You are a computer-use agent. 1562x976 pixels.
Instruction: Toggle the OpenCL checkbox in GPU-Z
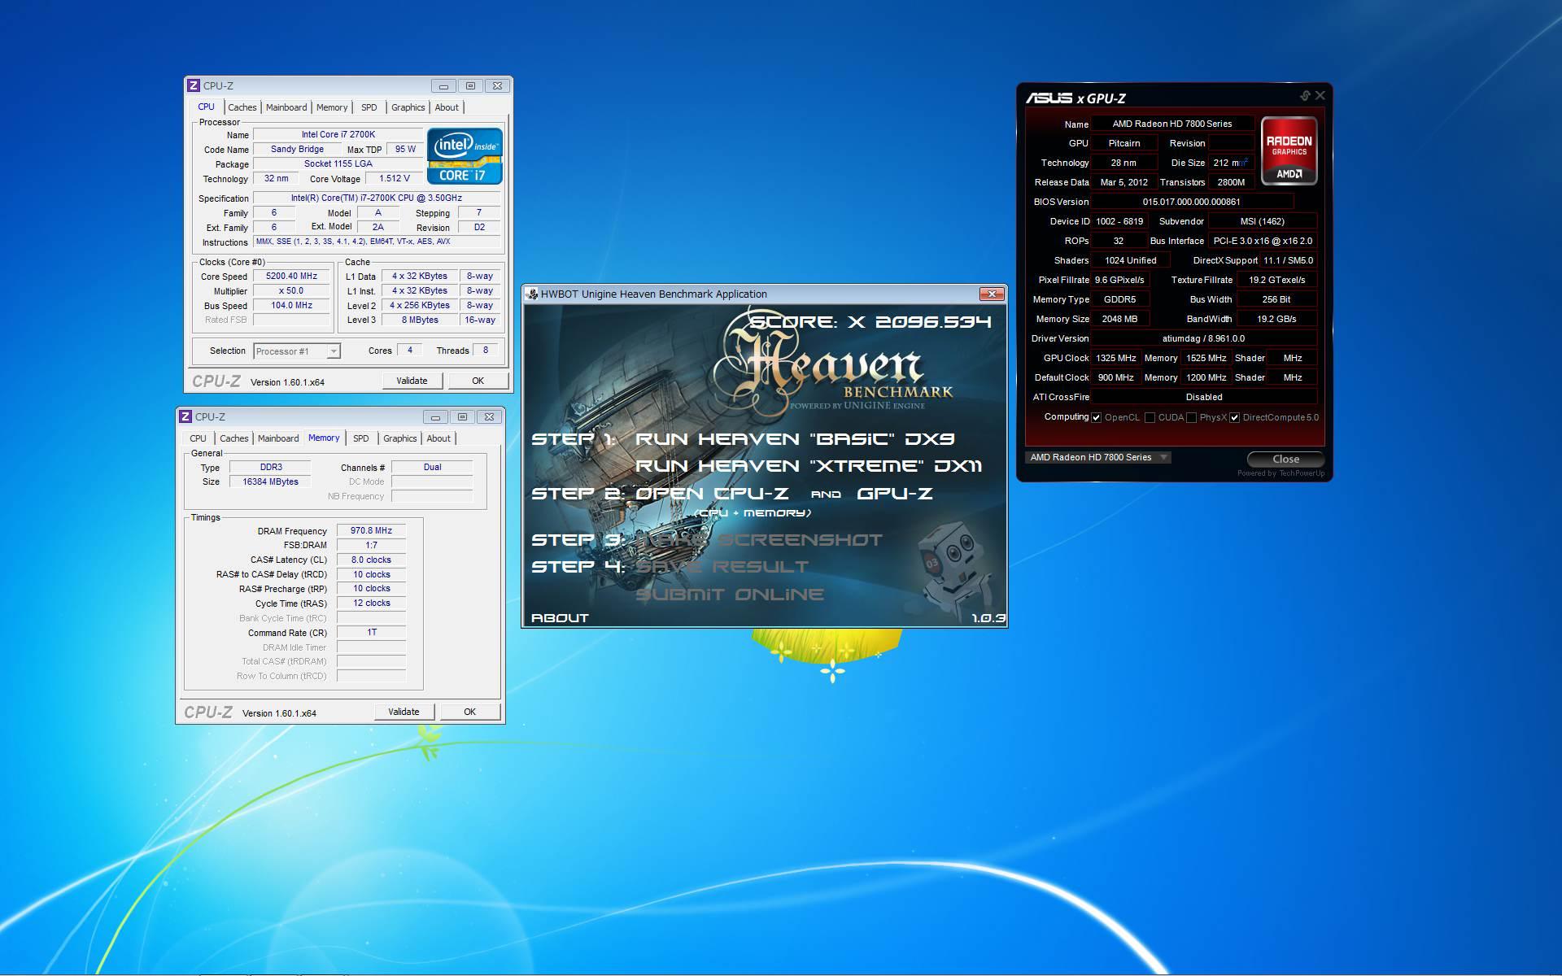(1096, 417)
